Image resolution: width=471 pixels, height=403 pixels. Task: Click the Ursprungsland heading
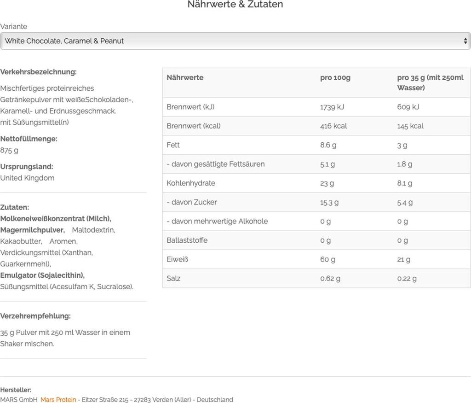point(27,166)
